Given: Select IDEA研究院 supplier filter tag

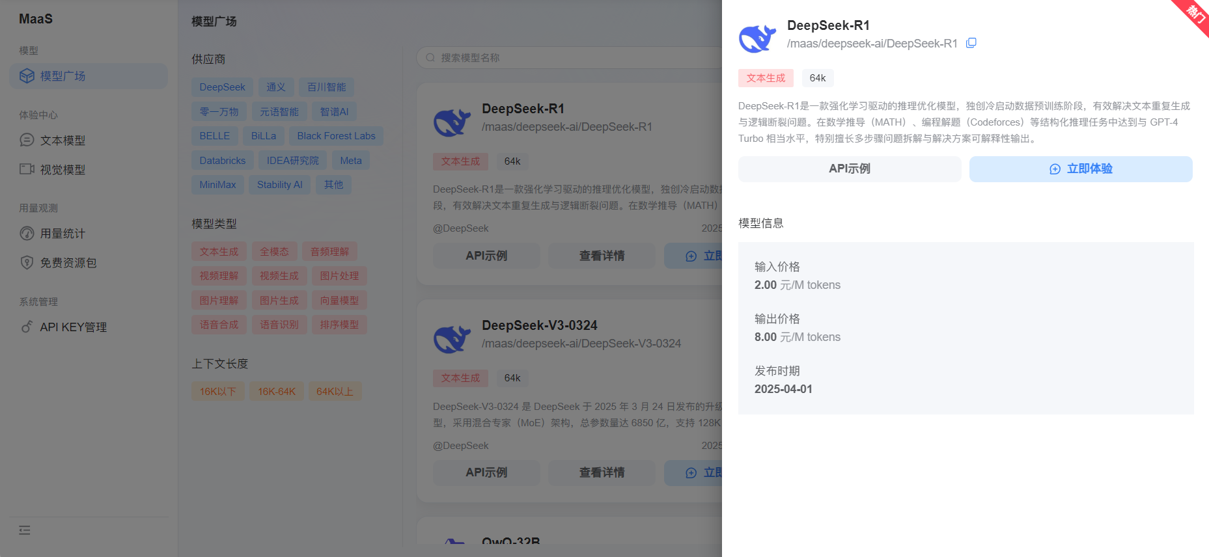Looking at the screenshot, I should click(293, 161).
